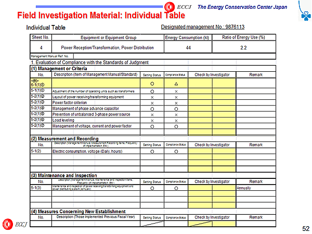312x234 pixels.
Task: Click the ECCJ logo at bottom left
Action: pos(15,224)
